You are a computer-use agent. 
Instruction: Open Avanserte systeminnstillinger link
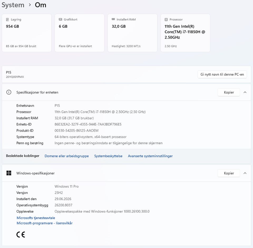[150, 156]
